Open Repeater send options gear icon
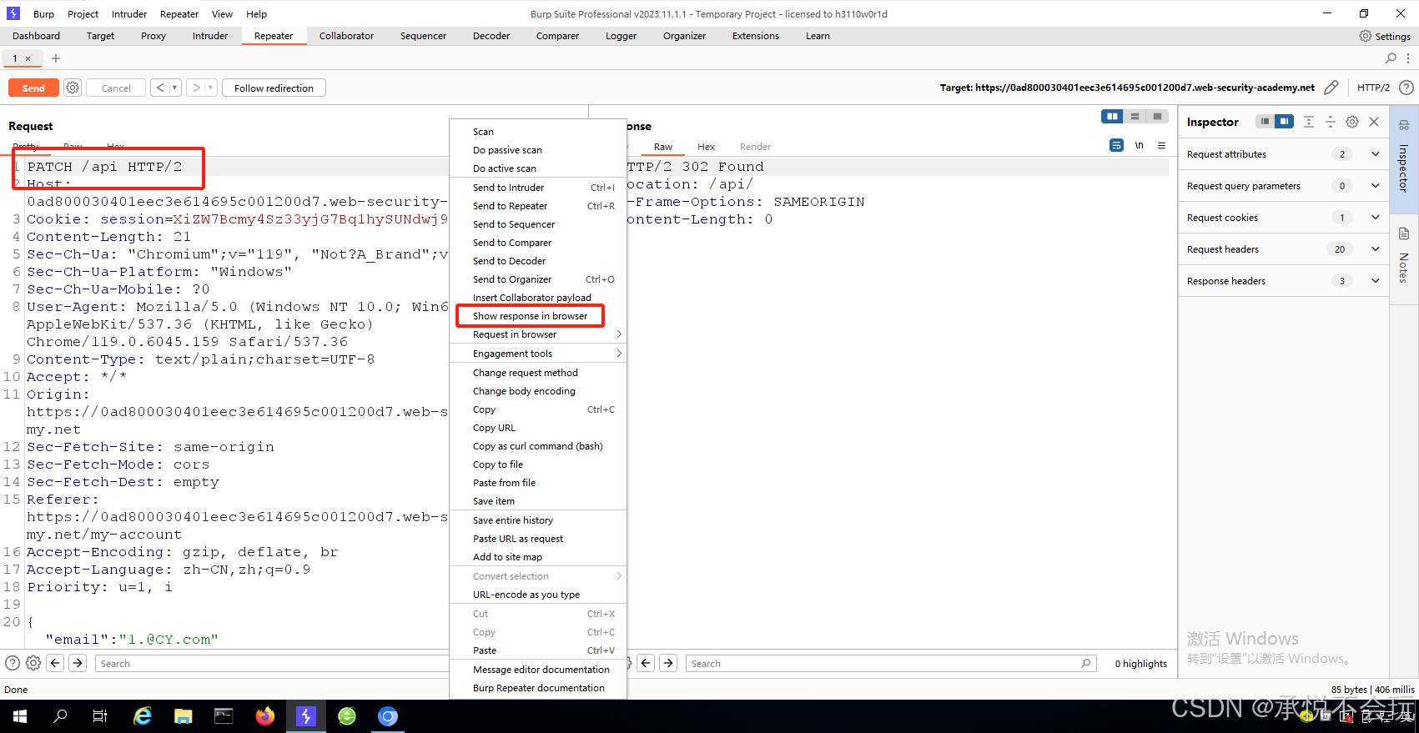Viewport: 1419px width, 733px height. coord(73,88)
